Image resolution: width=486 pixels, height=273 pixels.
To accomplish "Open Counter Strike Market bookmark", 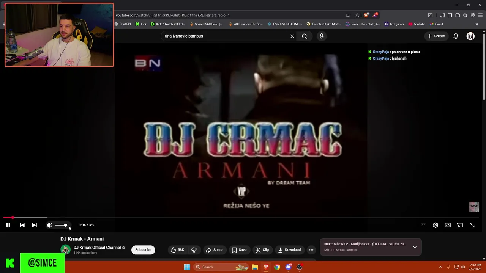I will (324, 24).
